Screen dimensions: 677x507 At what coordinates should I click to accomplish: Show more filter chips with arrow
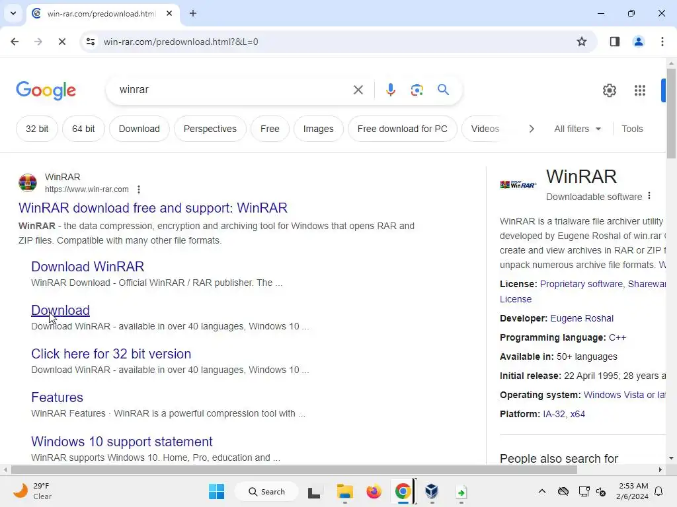pyautogui.click(x=532, y=129)
